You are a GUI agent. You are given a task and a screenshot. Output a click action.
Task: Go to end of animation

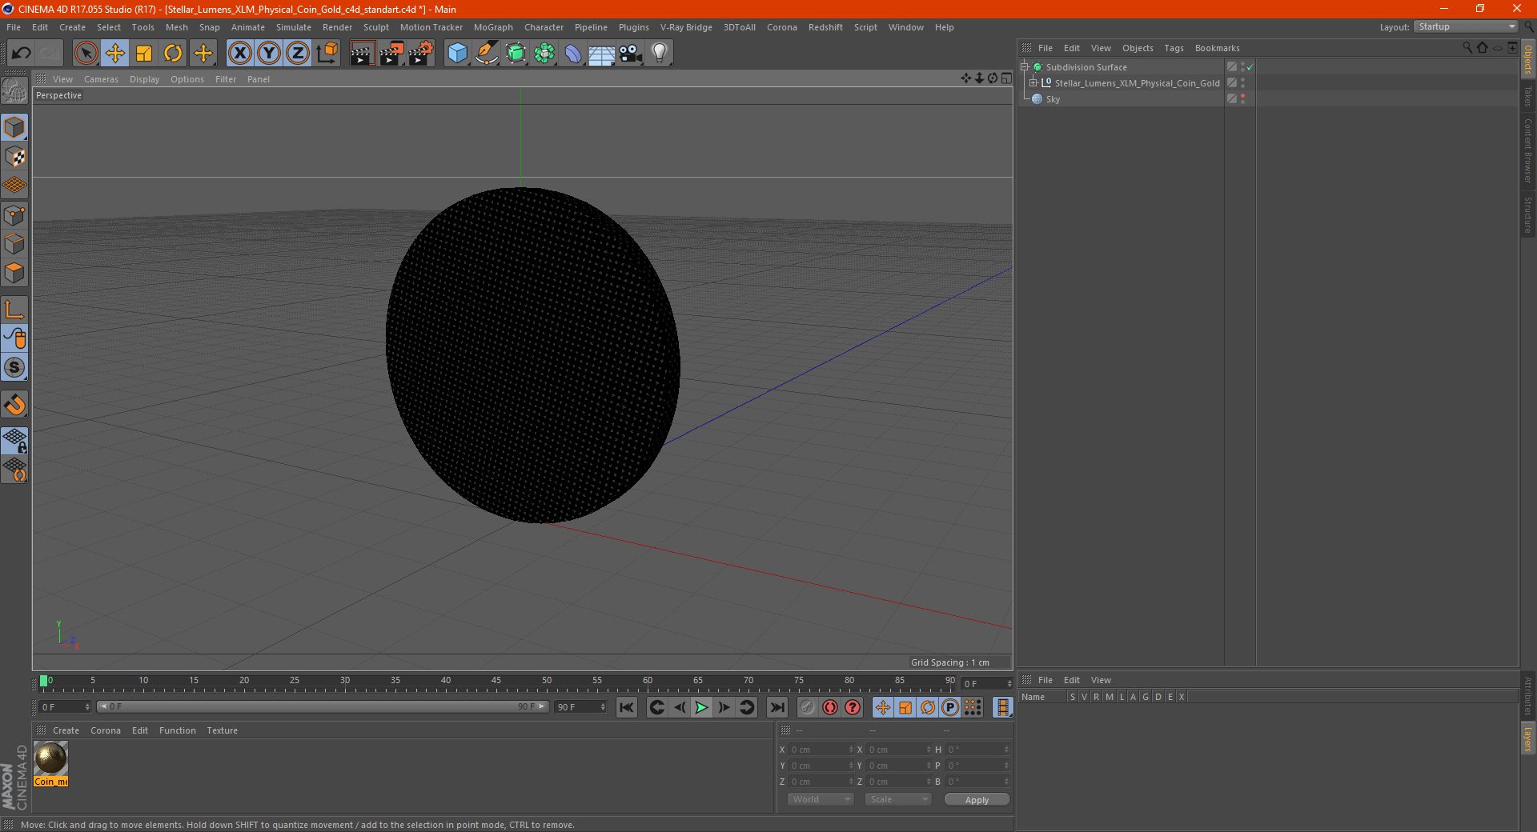click(777, 707)
